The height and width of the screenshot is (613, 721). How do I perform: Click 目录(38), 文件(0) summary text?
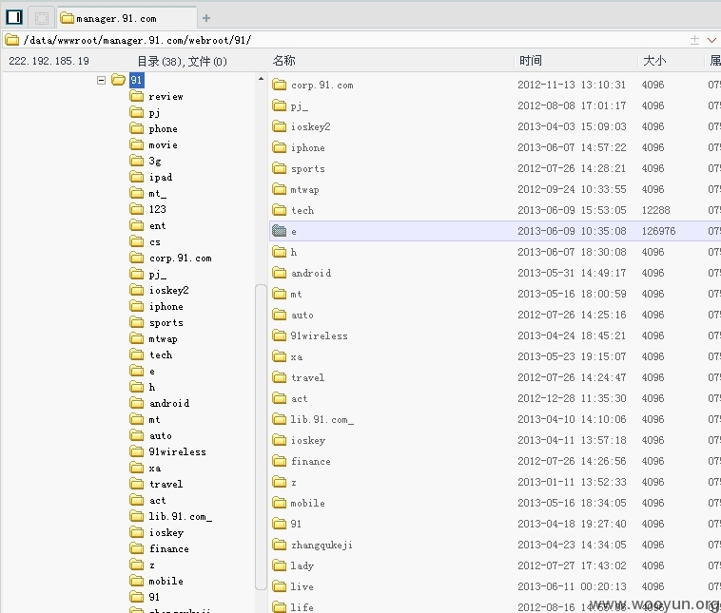(182, 61)
